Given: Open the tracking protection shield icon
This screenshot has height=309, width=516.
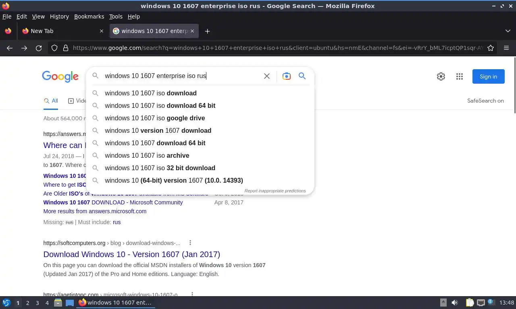Looking at the screenshot, I should click(54, 48).
